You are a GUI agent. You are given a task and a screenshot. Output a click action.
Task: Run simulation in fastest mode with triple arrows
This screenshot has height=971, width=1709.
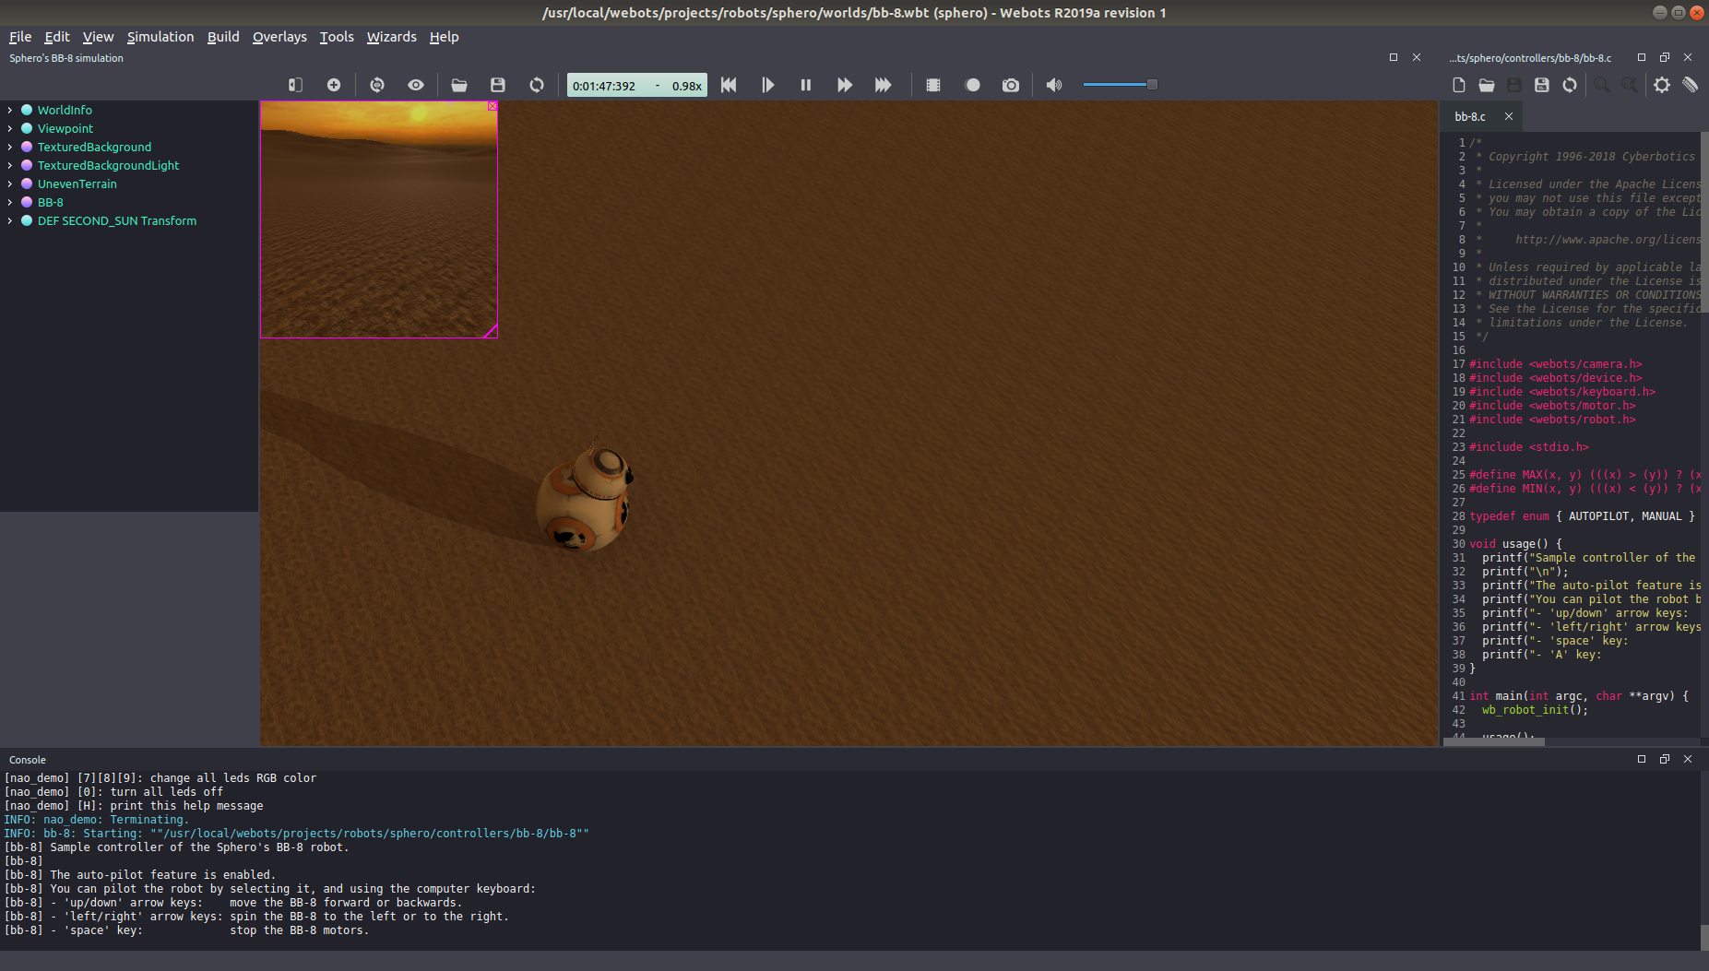884,85
